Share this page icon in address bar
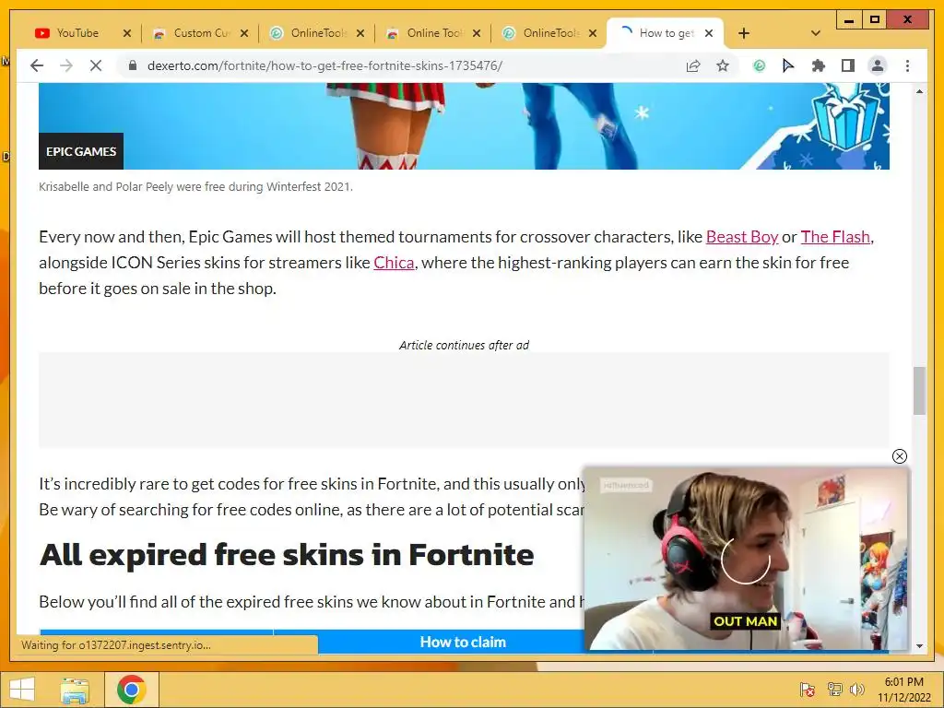Viewport: 944px width, 708px height. coord(693,65)
